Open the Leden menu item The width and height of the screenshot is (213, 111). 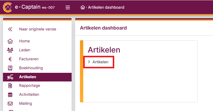click(x=24, y=50)
